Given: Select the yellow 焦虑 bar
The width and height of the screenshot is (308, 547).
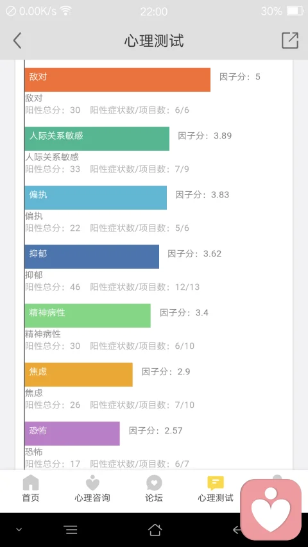Looking at the screenshot, I should pos(78,374).
